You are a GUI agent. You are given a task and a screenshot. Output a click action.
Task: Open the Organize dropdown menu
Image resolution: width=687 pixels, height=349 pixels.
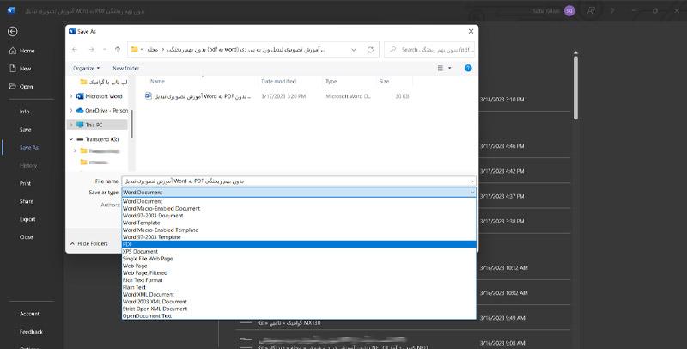86,68
